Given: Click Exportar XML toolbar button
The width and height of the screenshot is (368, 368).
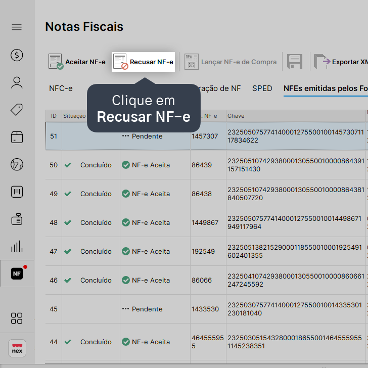Looking at the screenshot, I should click(x=341, y=62).
